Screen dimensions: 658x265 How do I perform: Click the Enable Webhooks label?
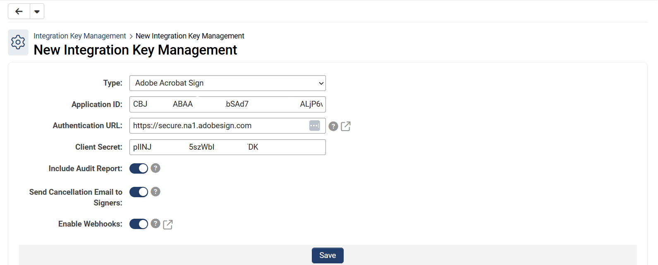(90, 224)
